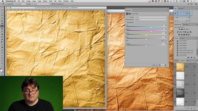Screen dimensions: 198x111
Task: Click view previous state icon in Properties
Action: click(157, 65)
